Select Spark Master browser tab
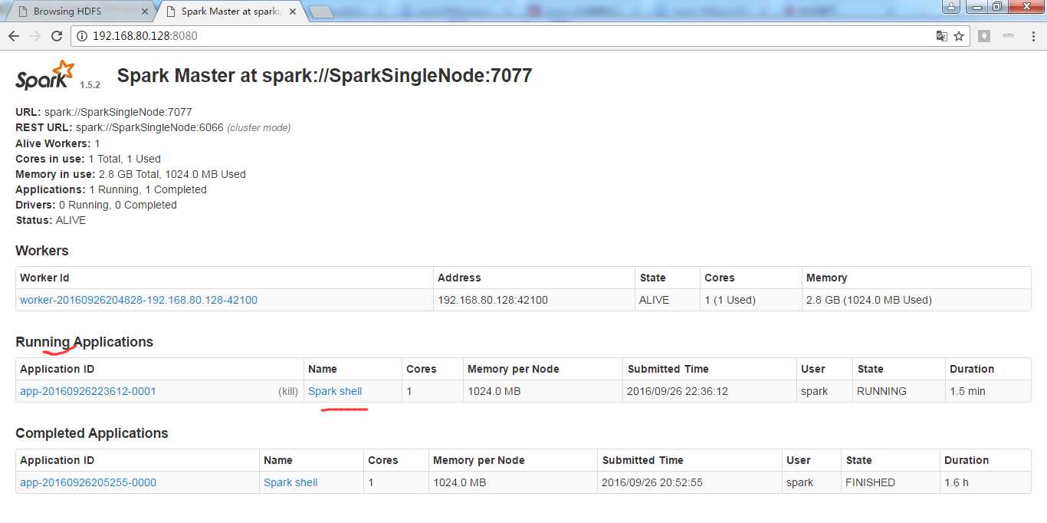The image size is (1047, 523). tap(230, 12)
